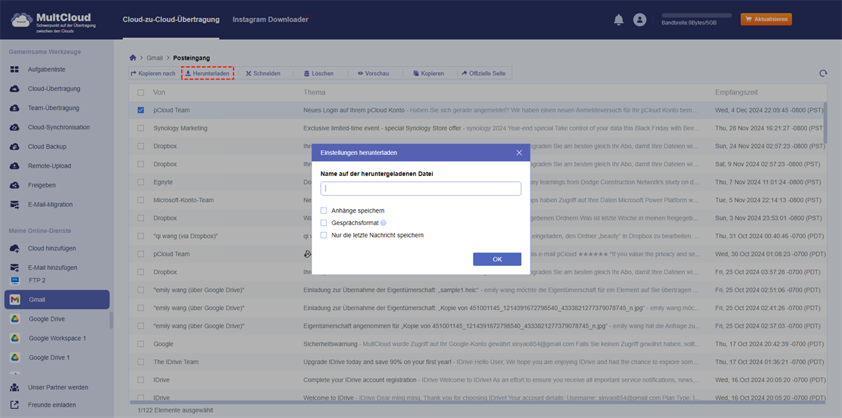This screenshot has width=842, height=418.
Task: Check The IDrive Team row checkbox
Action: click(141, 362)
